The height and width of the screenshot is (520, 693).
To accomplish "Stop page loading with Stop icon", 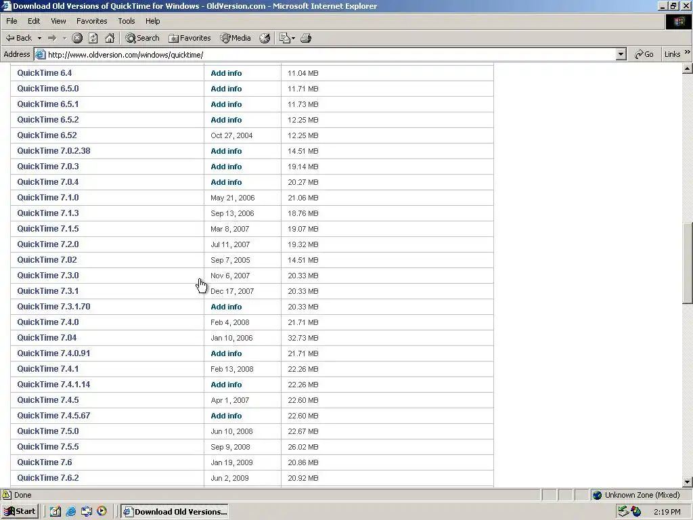I will click(x=77, y=38).
